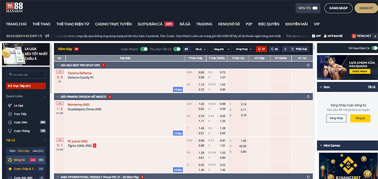Click the bell notification icon in the betting toolbar
378x179 pixels.
(x=285, y=49)
